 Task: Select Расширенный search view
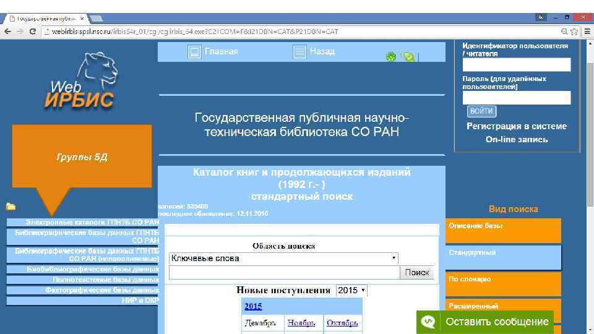click(x=503, y=307)
